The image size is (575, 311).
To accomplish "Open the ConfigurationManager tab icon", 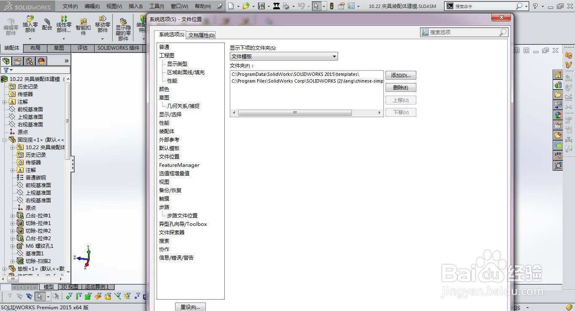I will tap(29, 61).
